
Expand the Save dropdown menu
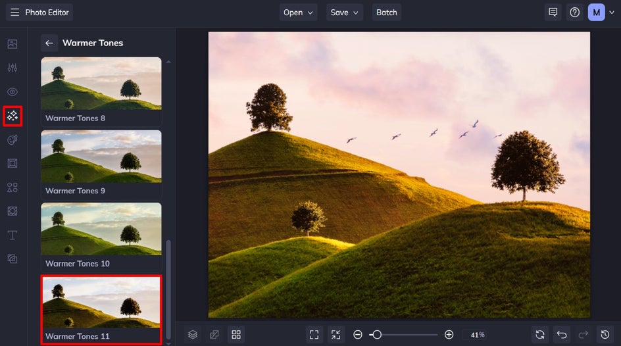[x=345, y=12]
